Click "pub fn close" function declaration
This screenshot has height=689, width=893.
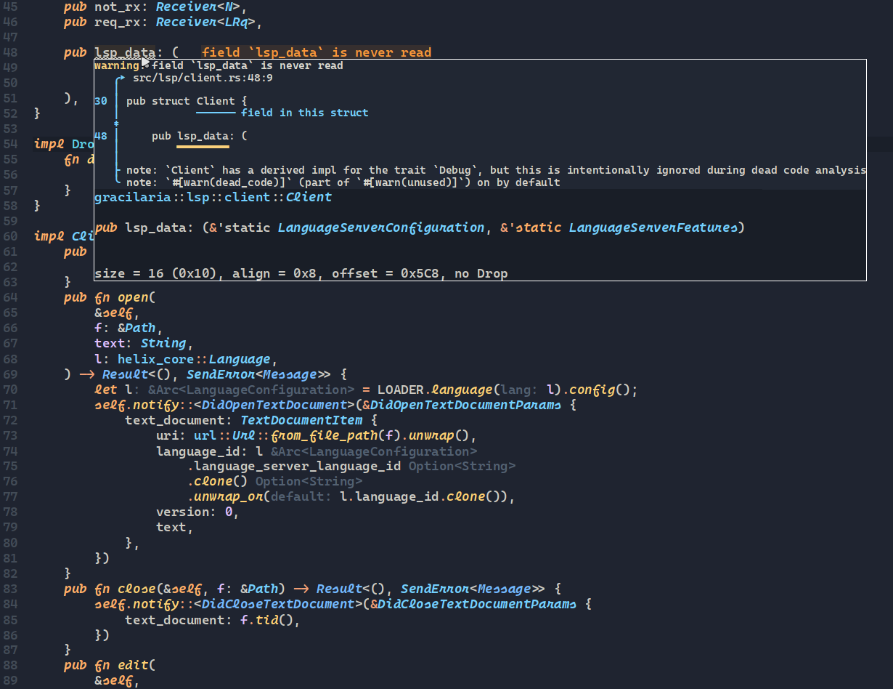110,588
